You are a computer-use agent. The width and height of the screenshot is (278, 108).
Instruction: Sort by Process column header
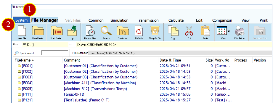click(242, 60)
